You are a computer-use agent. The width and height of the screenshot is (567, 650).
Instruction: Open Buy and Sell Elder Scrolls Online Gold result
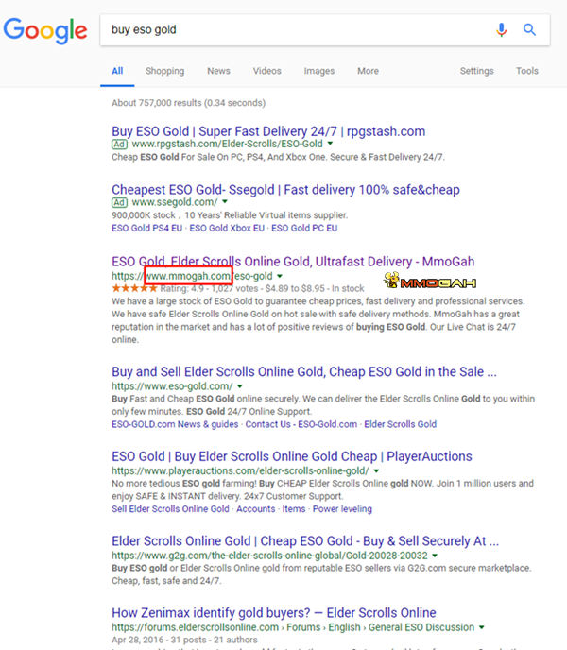(x=304, y=372)
